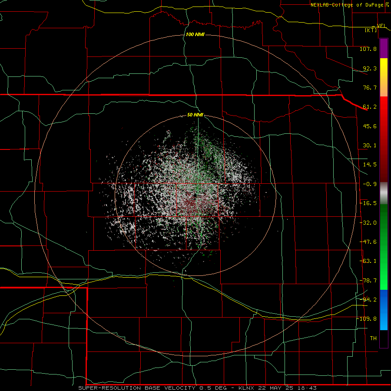Select the 30.1 legend value
The height and width of the screenshot is (391, 391).
point(370,146)
